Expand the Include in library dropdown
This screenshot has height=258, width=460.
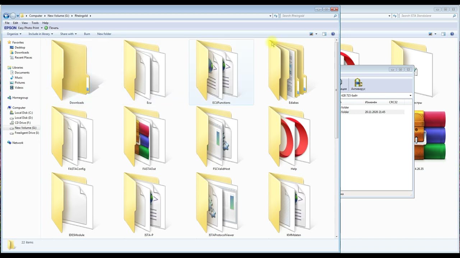41,34
